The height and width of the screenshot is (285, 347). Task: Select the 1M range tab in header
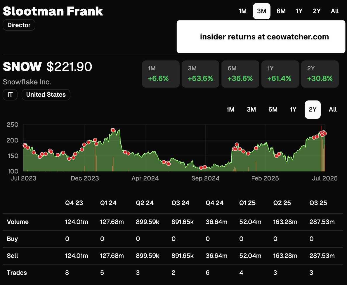242,11
